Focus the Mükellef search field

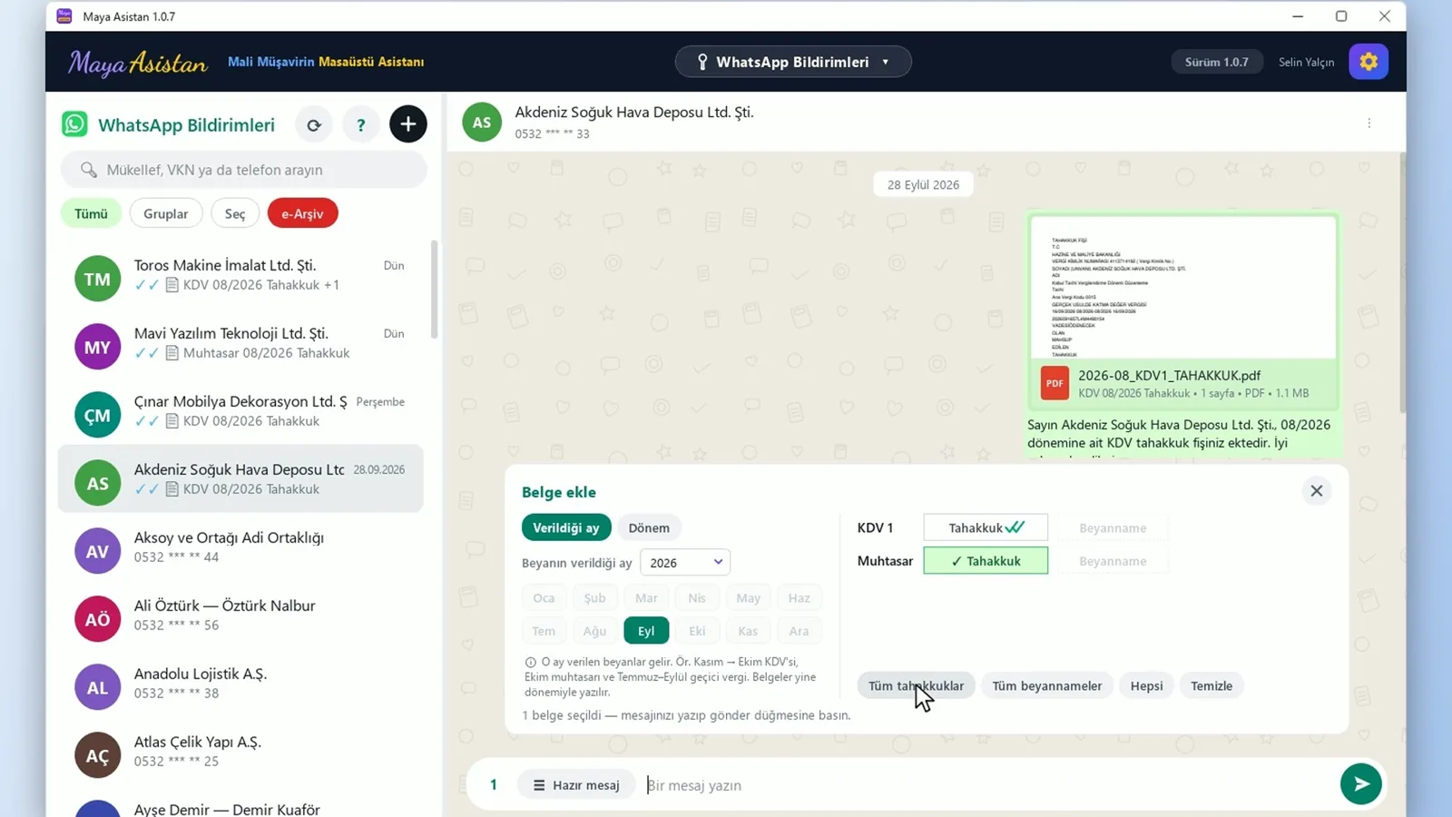(243, 170)
